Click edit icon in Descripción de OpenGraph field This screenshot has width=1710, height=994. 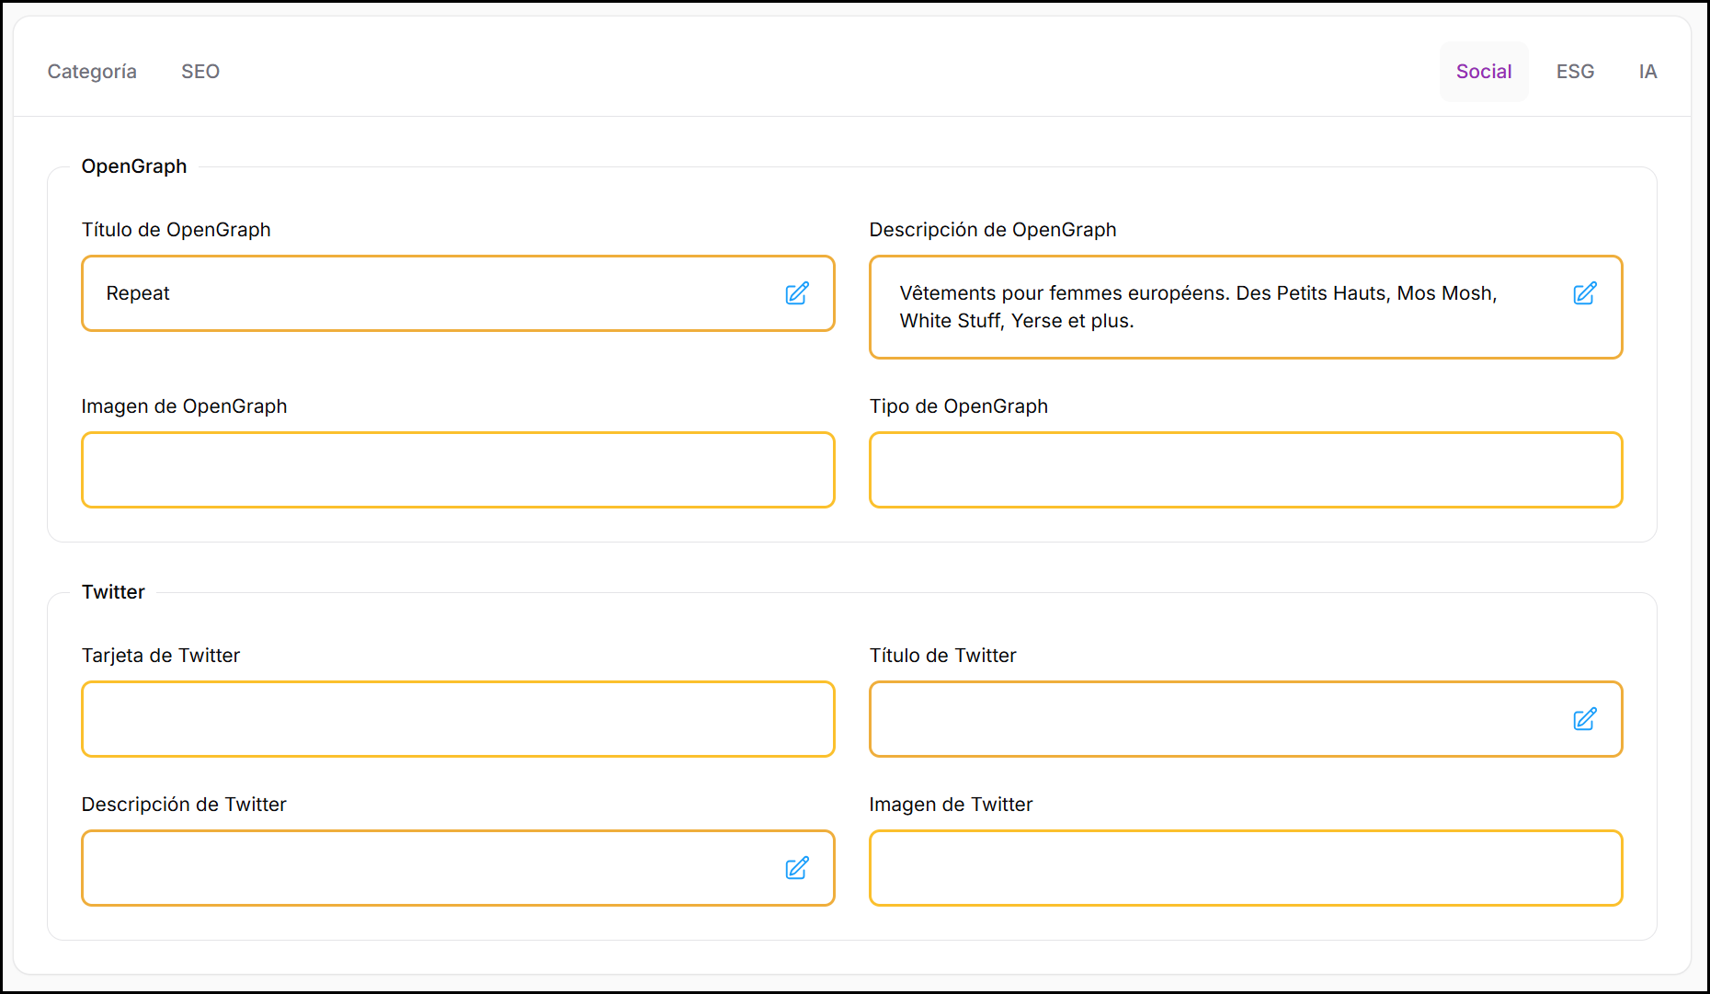pyautogui.click(x=1585, y=293)
